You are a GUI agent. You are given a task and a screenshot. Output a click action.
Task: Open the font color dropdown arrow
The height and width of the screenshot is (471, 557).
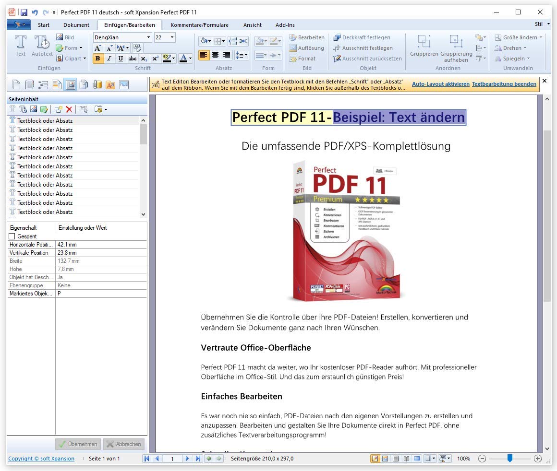point(191,59)
